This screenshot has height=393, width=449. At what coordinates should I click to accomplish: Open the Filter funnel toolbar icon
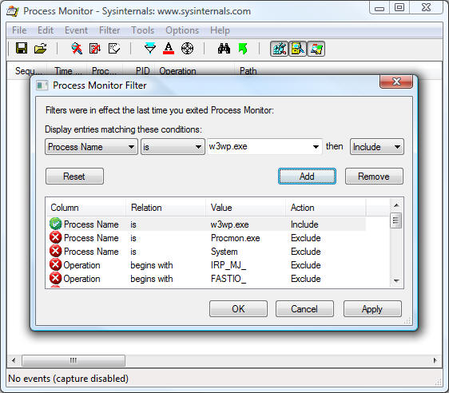(150, 49)
